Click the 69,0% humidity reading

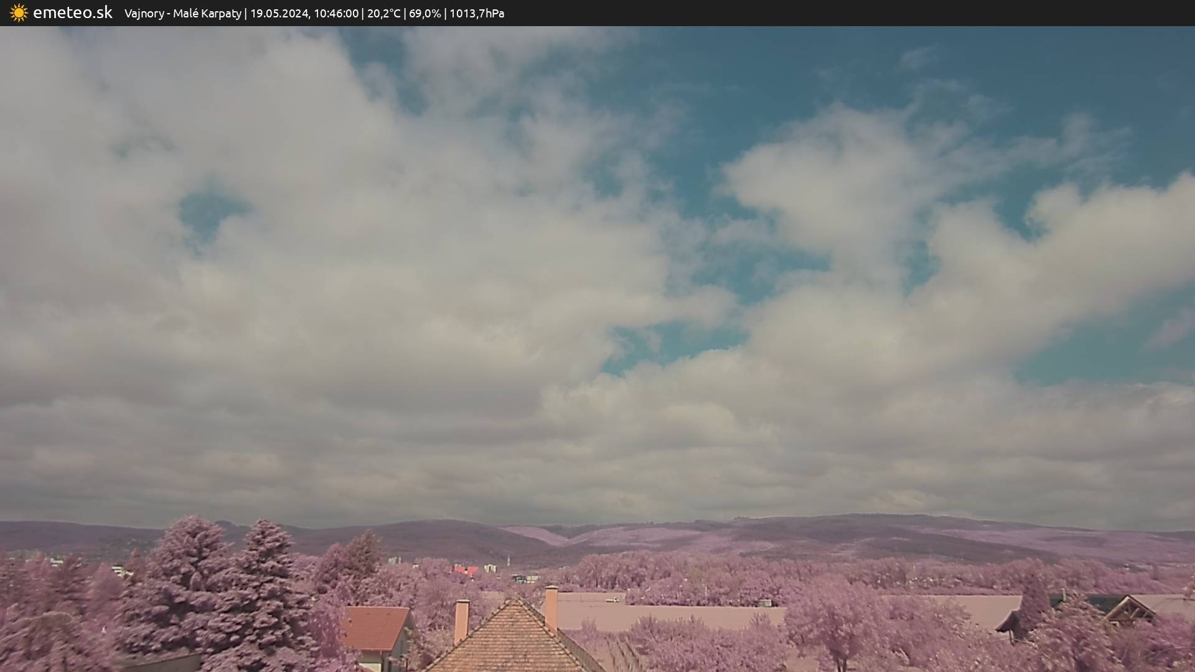[x=424, y=14]
